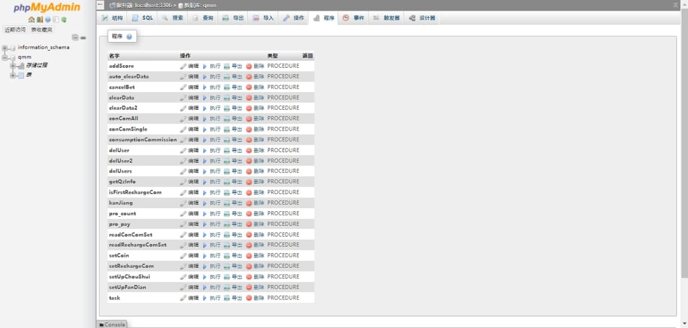
Task: Collapse the qmm database node
Action: (x=5, y=57)
